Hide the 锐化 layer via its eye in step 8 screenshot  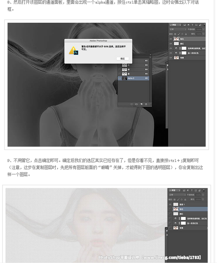pyautogui.click(x=170, y=39)
